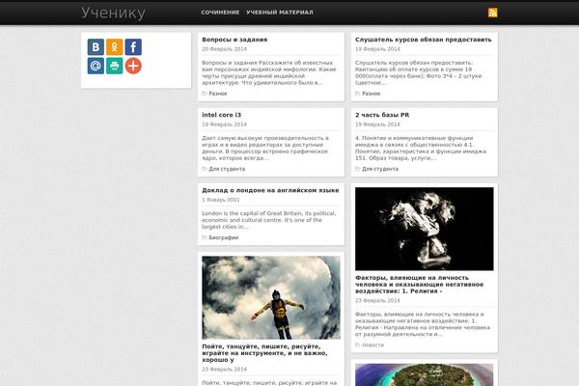Open post 'Слушатель курсов обязан предоставить'
The image size is (579, 386).
[x=424, y=40]
